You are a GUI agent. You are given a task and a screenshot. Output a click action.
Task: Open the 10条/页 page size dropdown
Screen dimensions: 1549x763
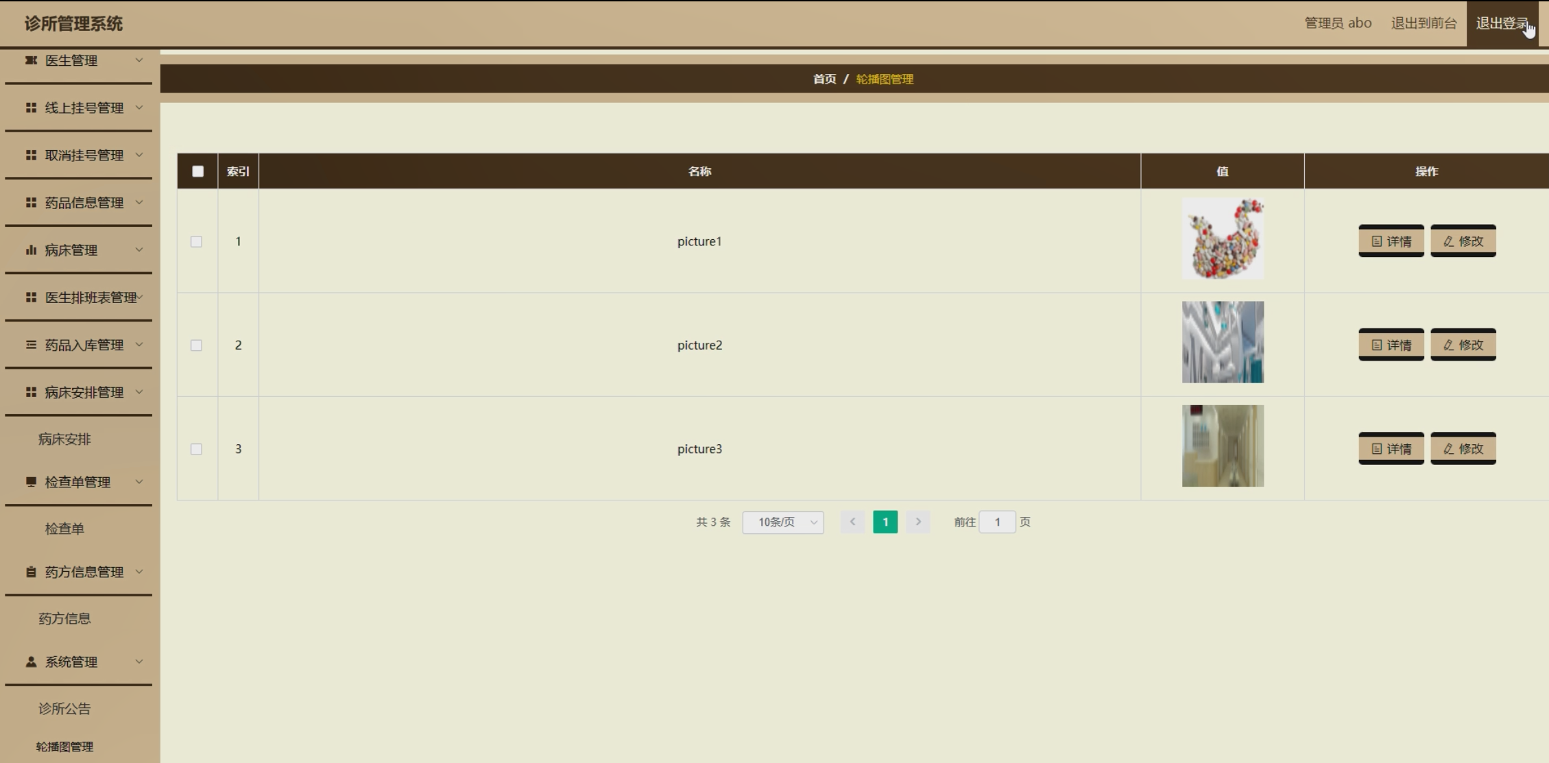(x=783, y=522)
